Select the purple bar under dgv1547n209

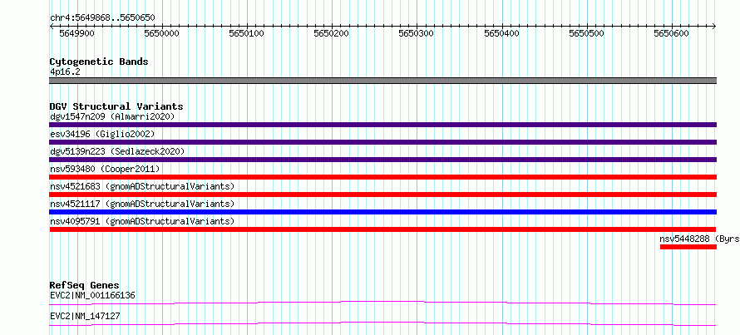coord(382,125)
